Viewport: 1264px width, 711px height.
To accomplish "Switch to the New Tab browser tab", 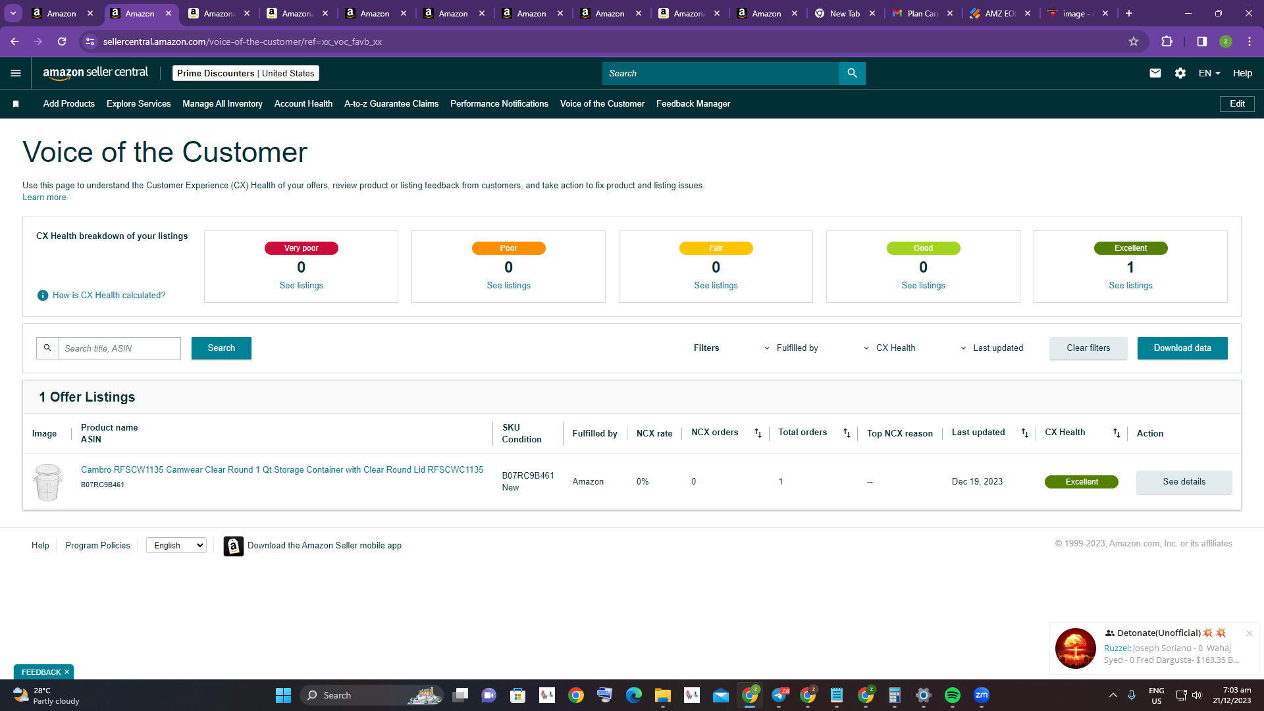I will [845, 13].
